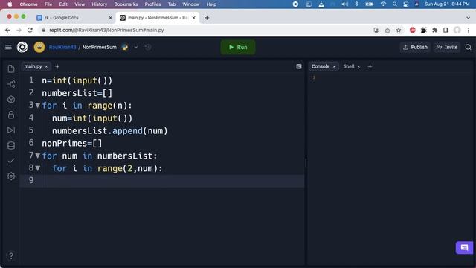Switch to the rk - Google Docs tab
This screenshot has width=476, height=268.
point(62,18)
